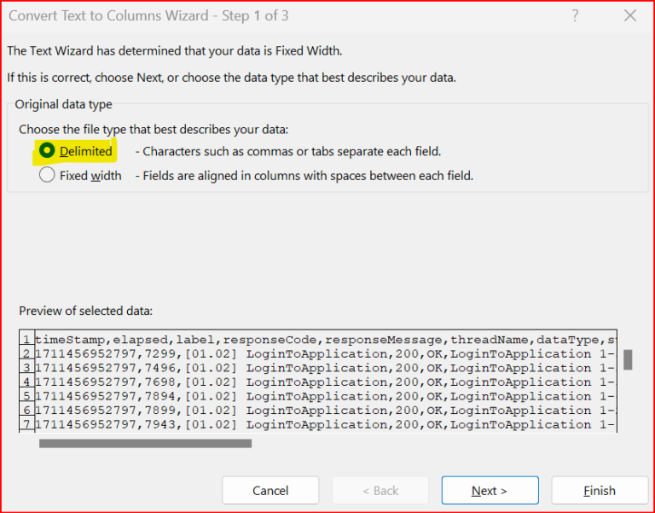Click the greyed-out Back button
655x513 pixels.
pos(380,491)
